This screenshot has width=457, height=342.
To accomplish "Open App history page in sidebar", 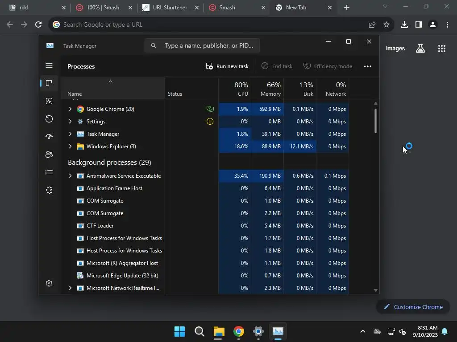I will click(x=49, y=118).
